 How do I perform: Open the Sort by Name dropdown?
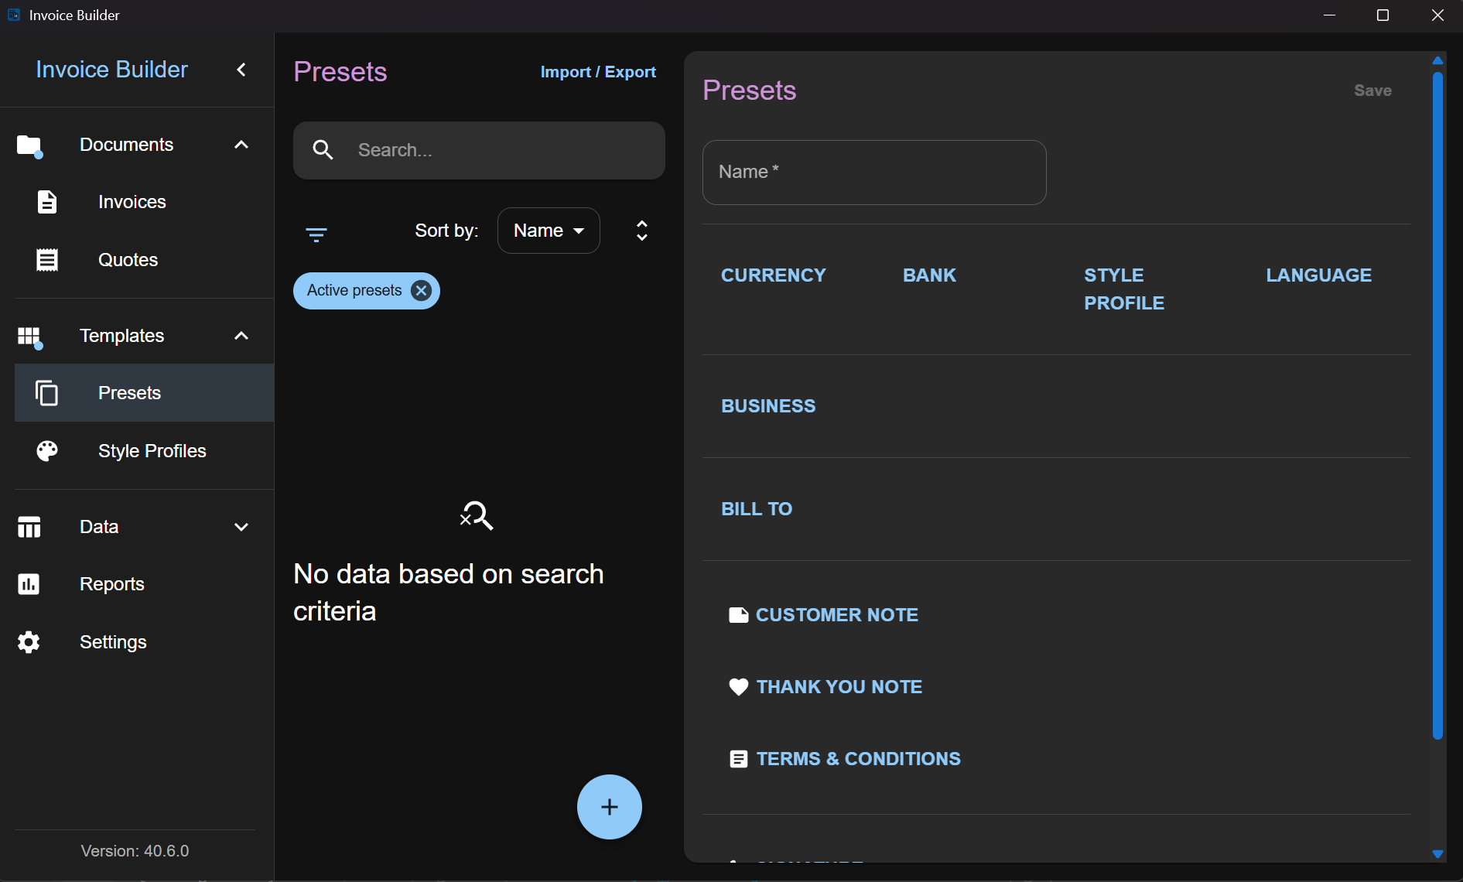coord(549,231)
